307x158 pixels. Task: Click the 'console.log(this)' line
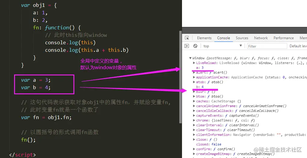coord(70,42)
